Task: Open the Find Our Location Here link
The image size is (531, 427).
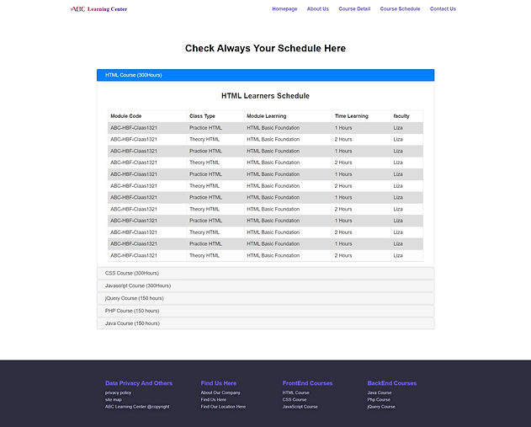Action: pos(223,407)
